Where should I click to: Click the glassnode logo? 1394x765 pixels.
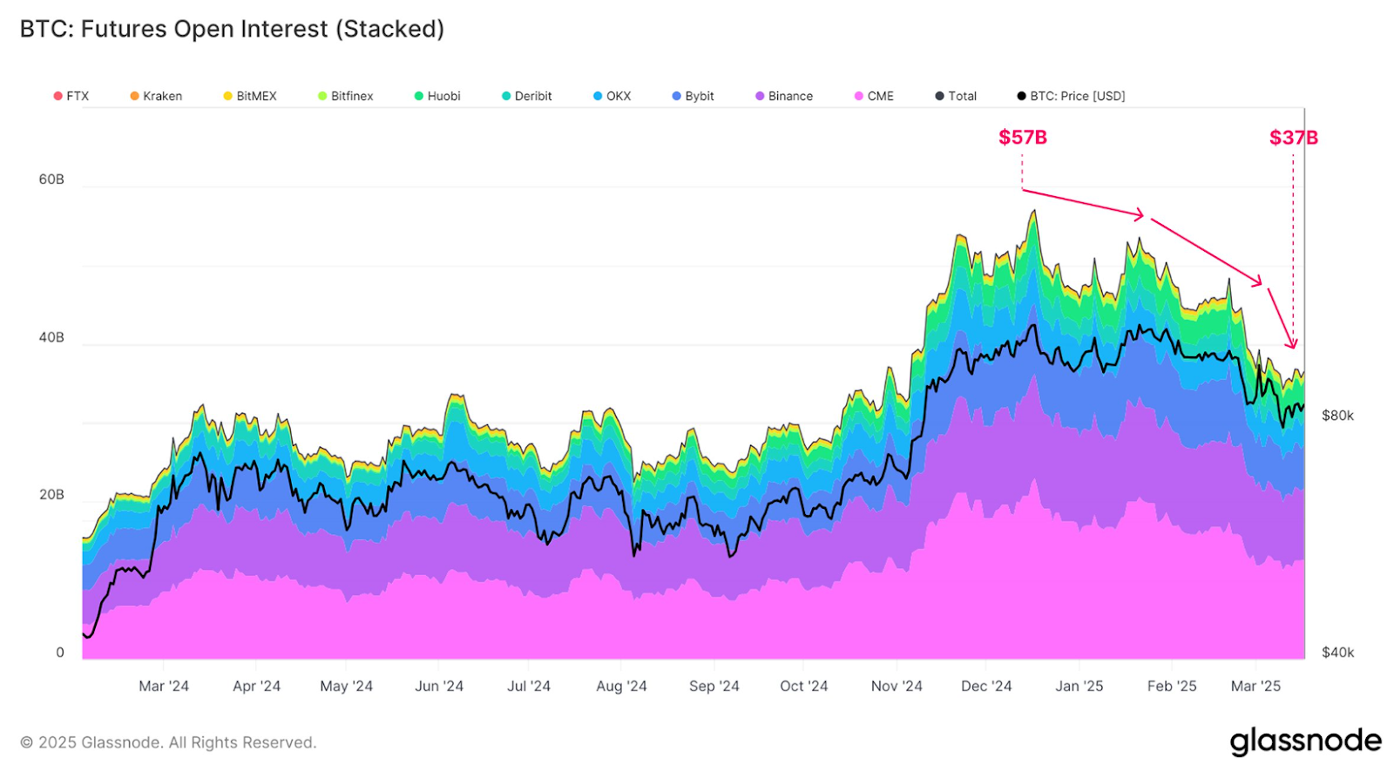pyautogui.click(x=1305, y=741)
